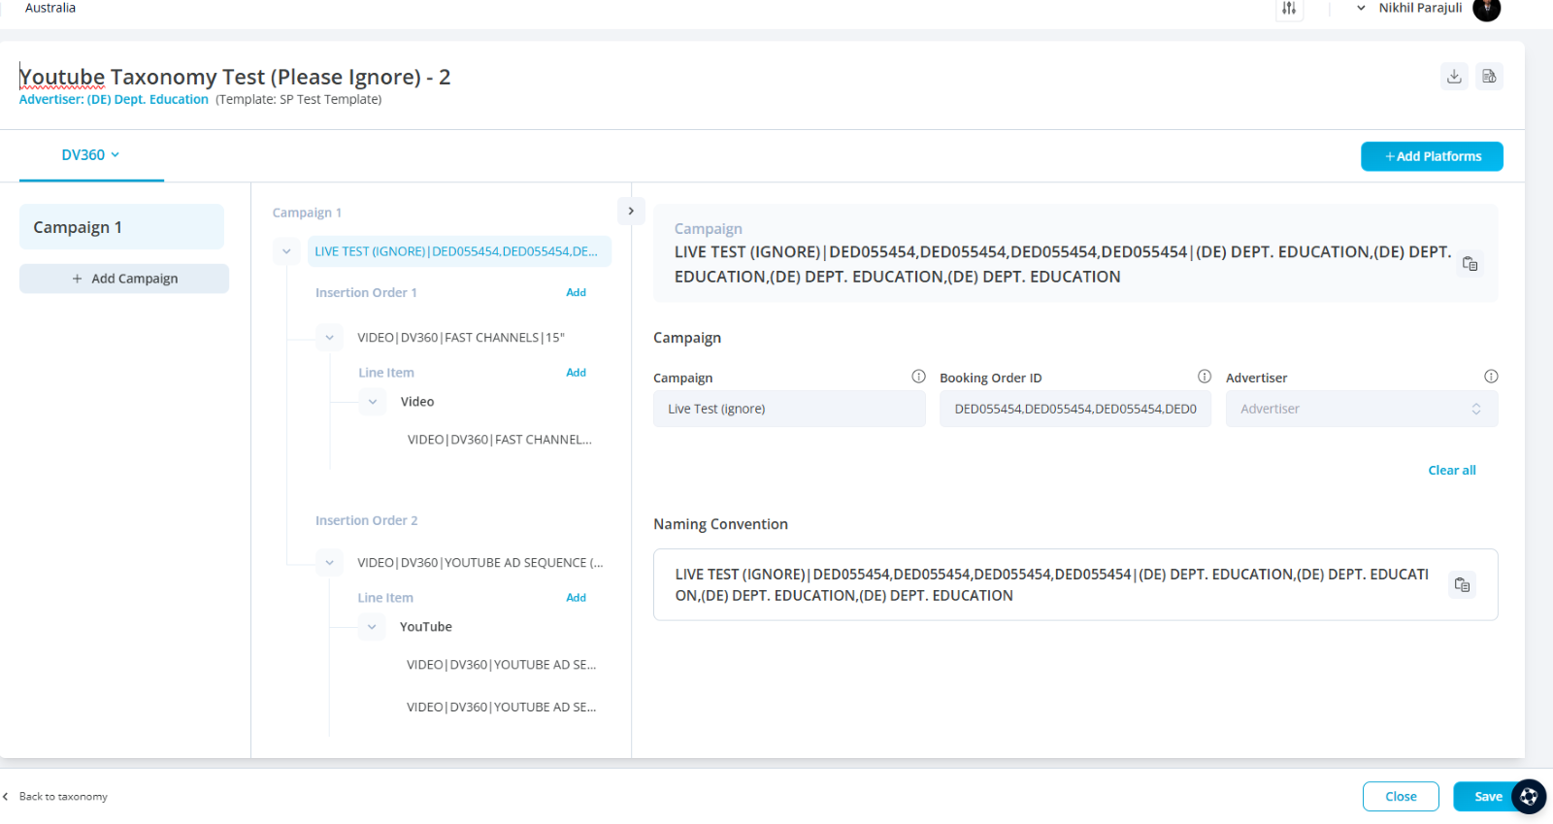Click Add Platforms button
The image size is (1553, 824).
pos(1432,156)
